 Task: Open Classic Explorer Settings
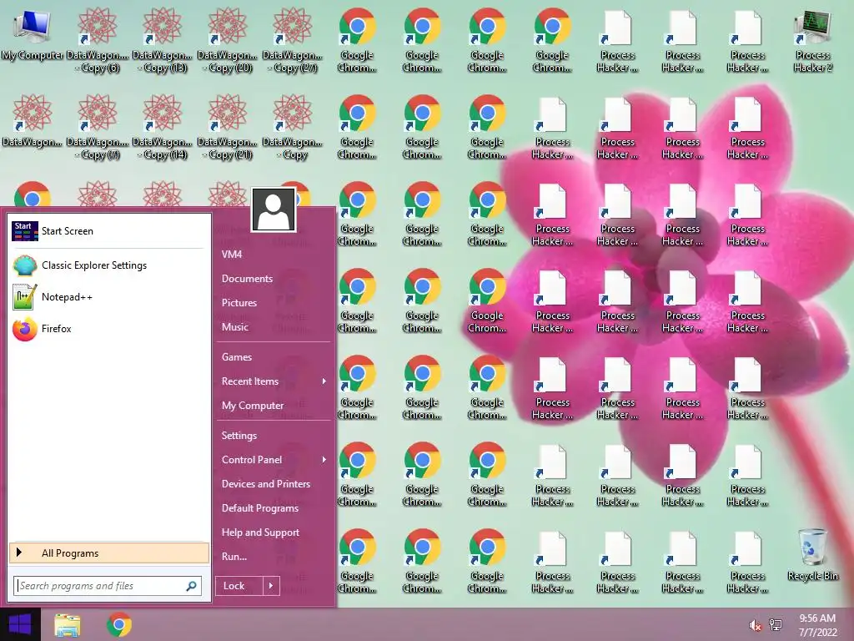click(x=108, y=265)
